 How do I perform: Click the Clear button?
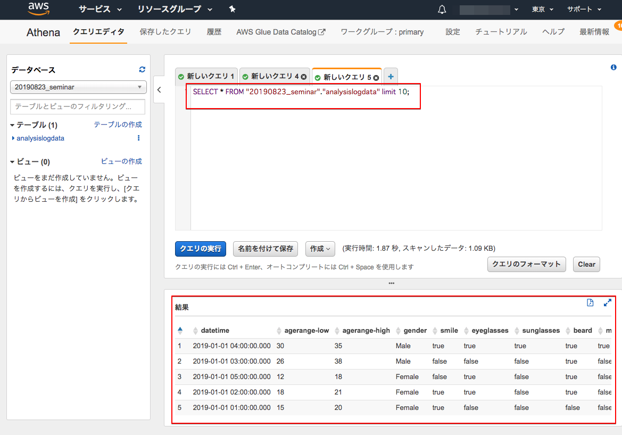point(586,264)
